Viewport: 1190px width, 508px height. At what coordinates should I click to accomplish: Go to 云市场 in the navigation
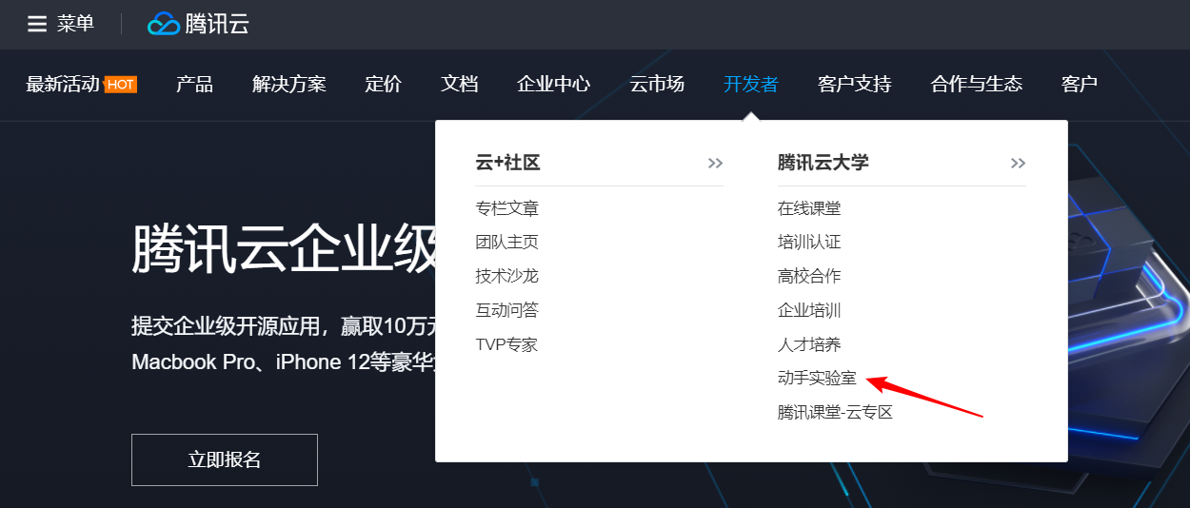pos(657,85)
